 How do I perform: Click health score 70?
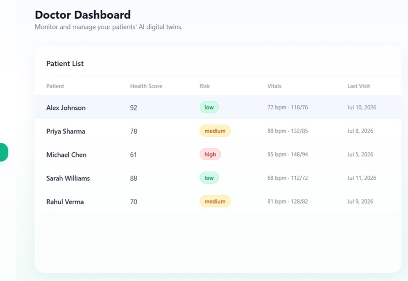[x=134, y=202]
